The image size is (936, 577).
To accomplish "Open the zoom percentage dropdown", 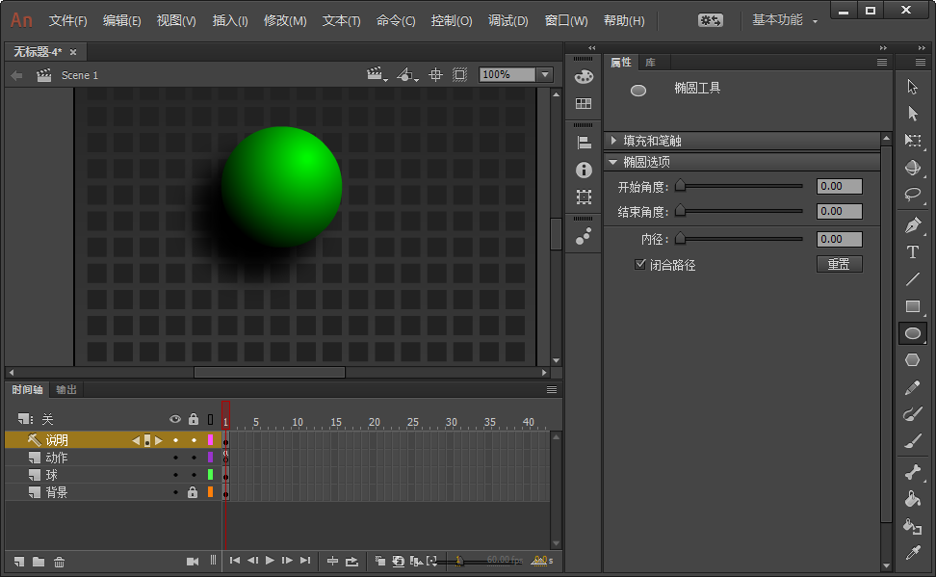I will (x=544, y=75).
